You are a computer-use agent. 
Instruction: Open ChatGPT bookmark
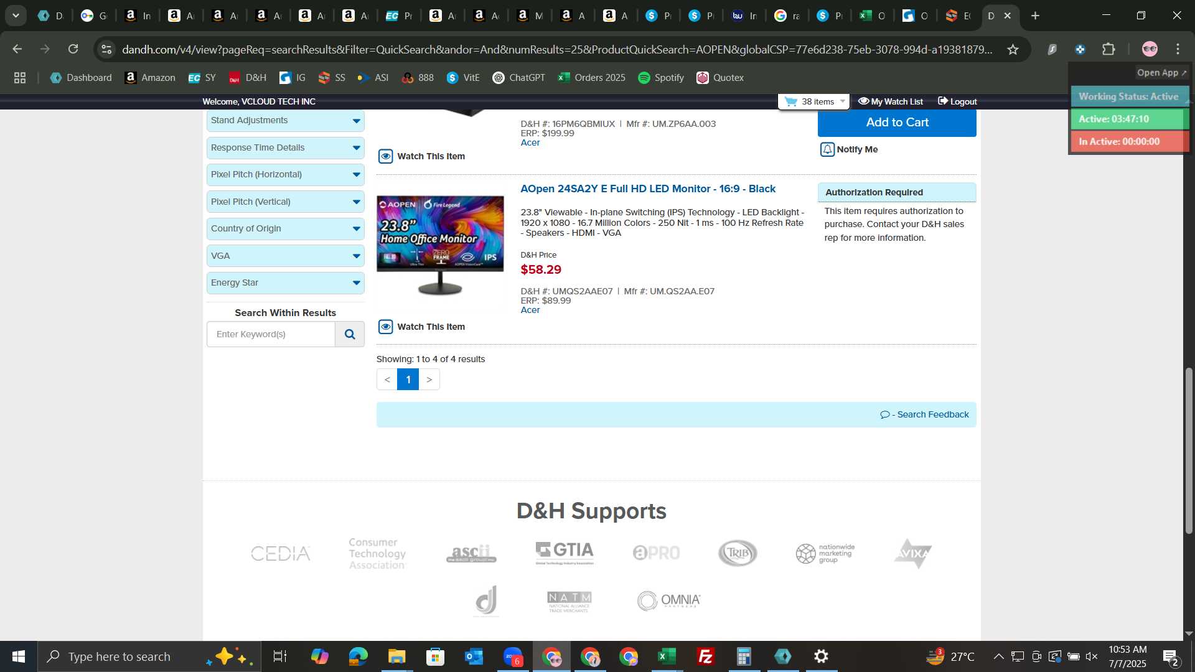point(519,78)
